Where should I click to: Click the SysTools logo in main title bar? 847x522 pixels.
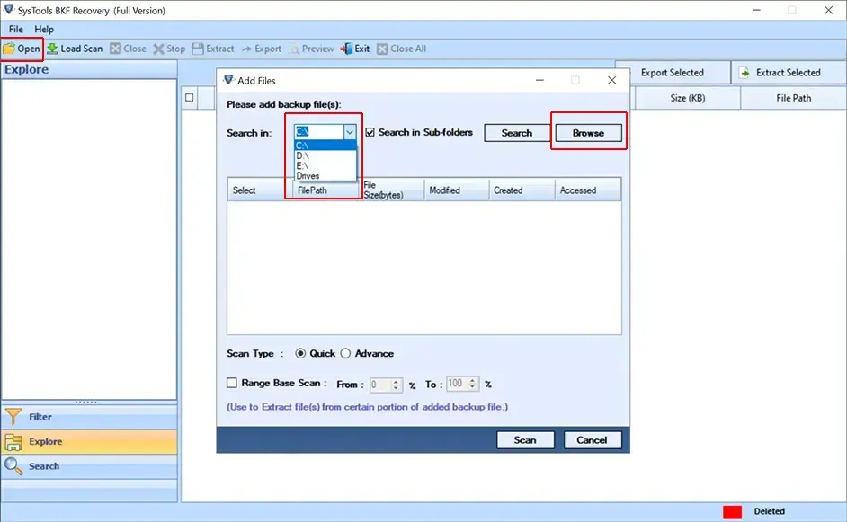pyautogui.click(x=9, y=10)
